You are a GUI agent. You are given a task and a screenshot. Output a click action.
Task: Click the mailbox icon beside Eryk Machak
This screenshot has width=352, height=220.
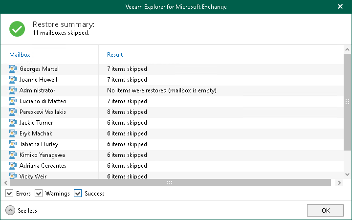pos(13,133)
